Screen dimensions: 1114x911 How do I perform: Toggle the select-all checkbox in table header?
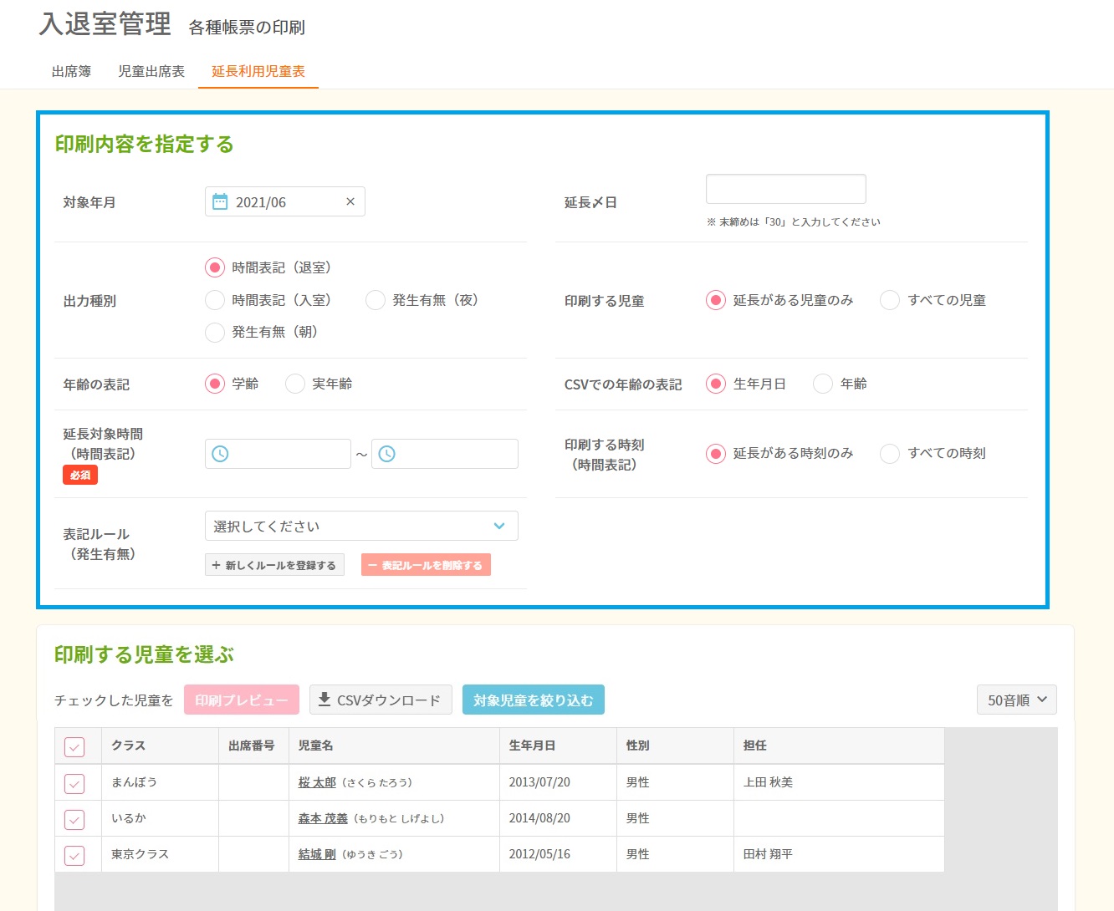click(74, 746)
